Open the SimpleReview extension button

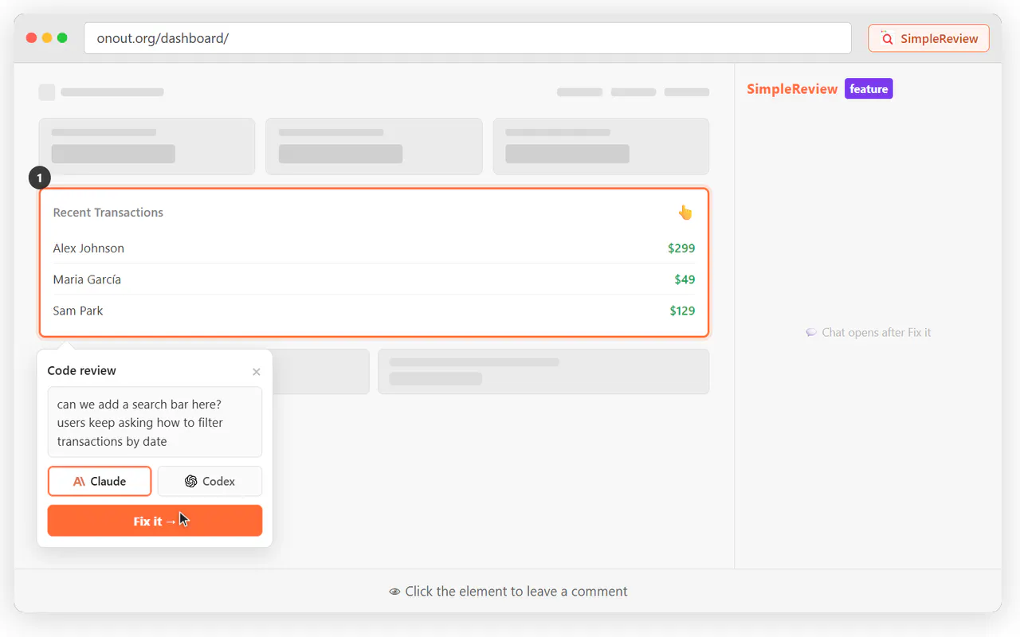point(928,38)
